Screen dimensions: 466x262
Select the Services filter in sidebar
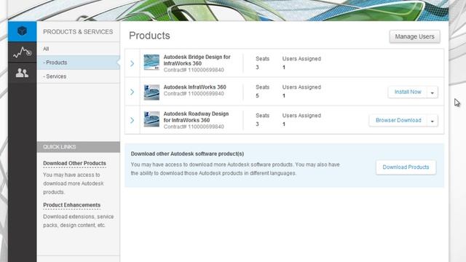pos(79,76)
